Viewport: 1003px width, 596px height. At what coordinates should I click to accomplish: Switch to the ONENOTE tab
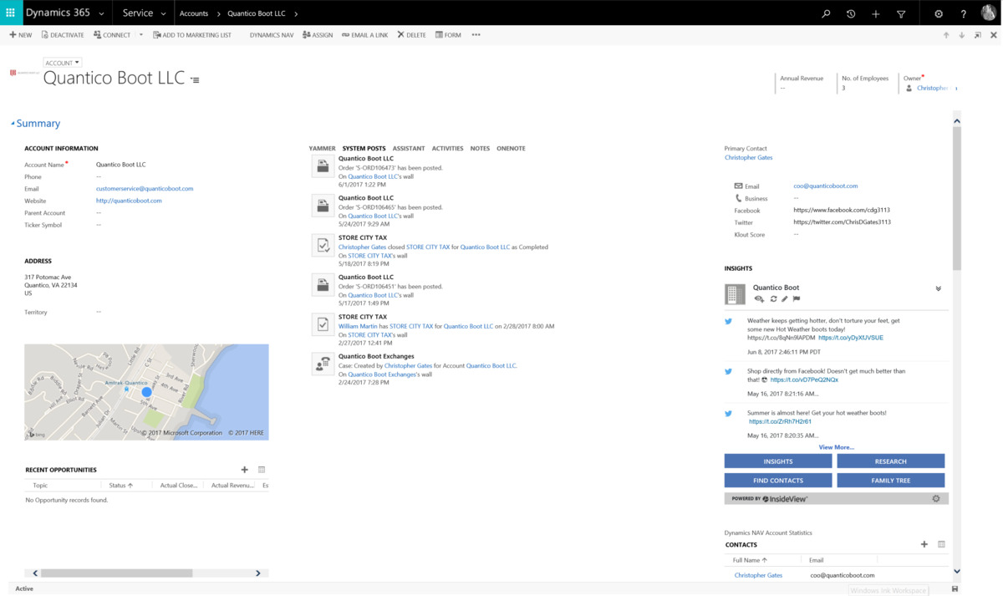511,148
